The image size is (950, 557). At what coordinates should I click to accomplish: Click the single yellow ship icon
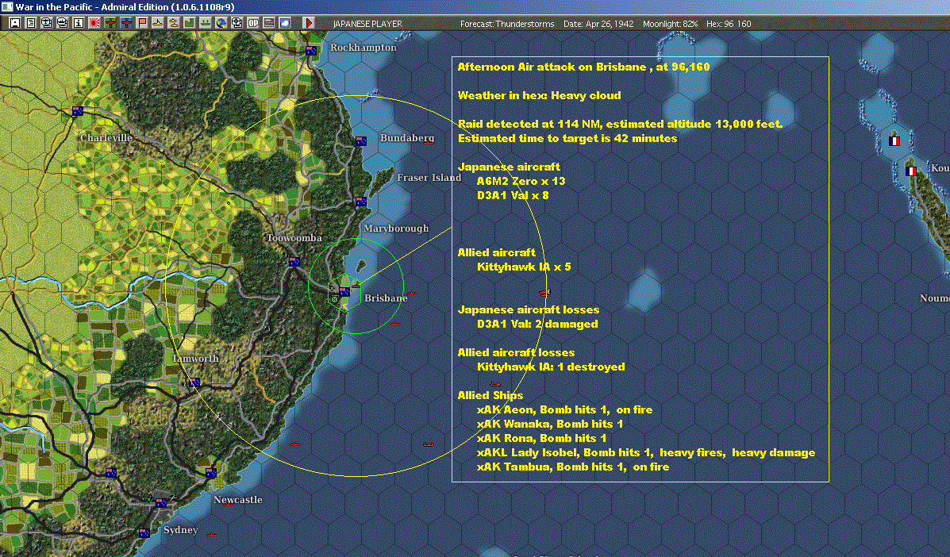(x=157, y=23)
